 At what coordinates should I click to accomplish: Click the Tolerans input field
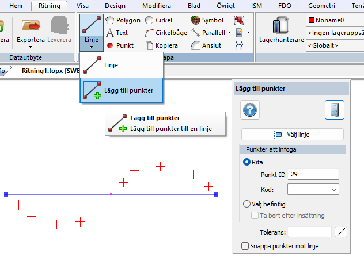309,232
